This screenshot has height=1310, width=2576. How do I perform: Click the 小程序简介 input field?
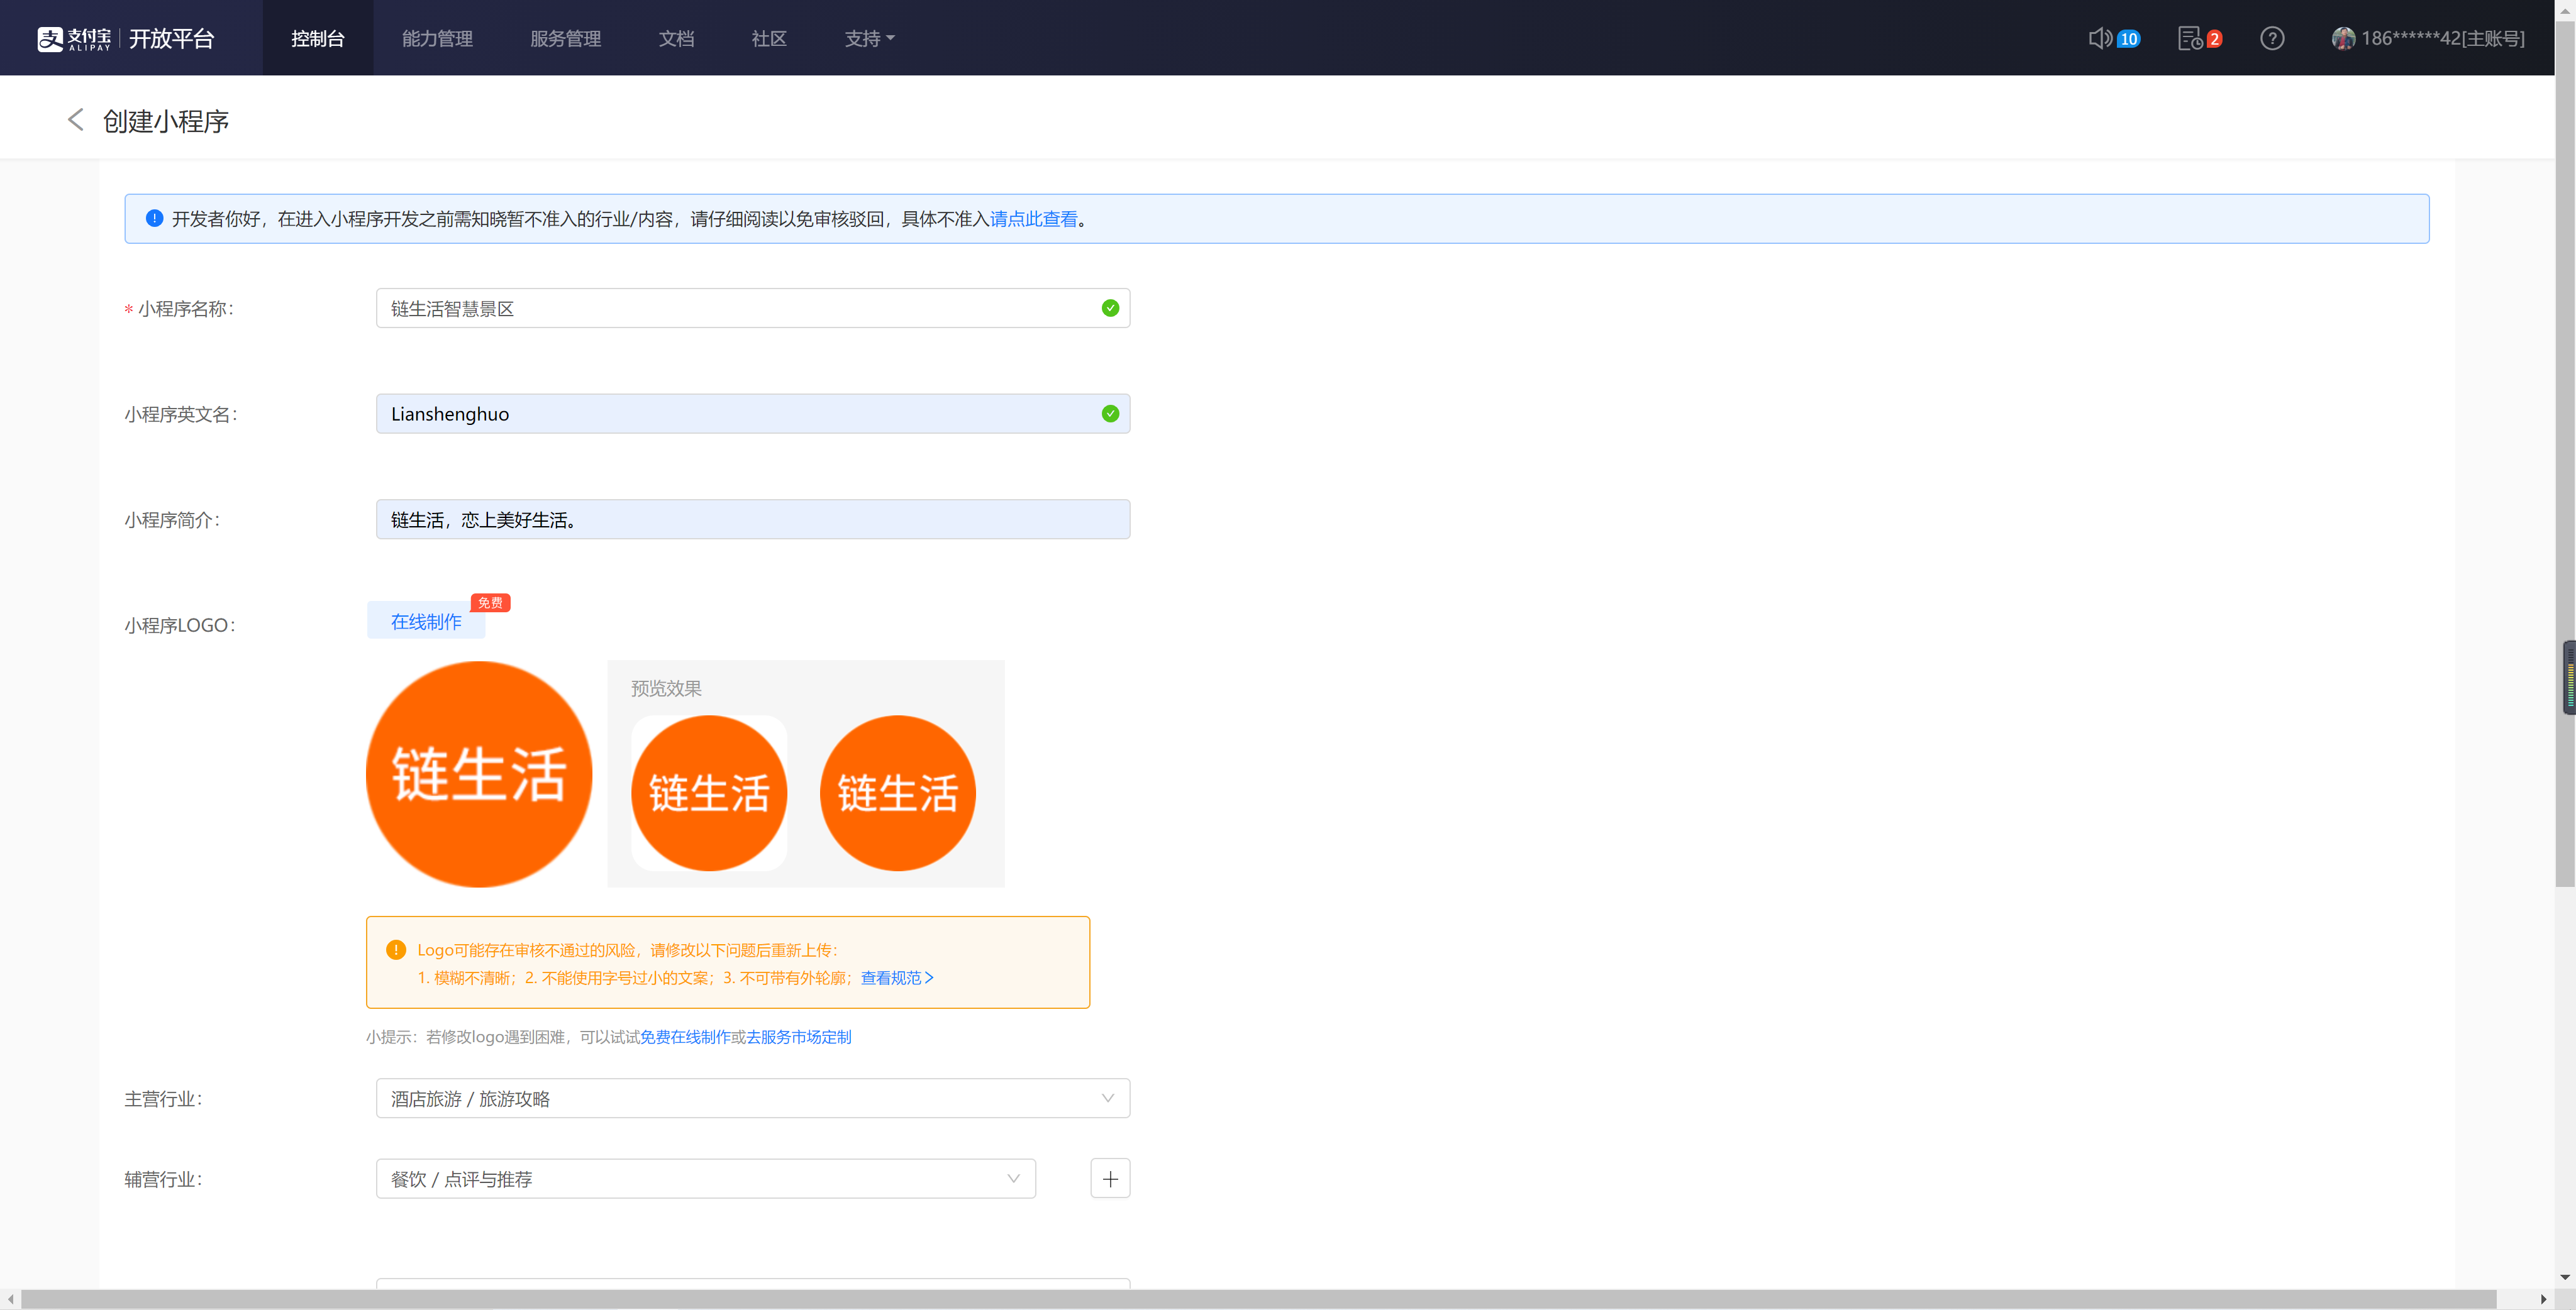[752, 520]
